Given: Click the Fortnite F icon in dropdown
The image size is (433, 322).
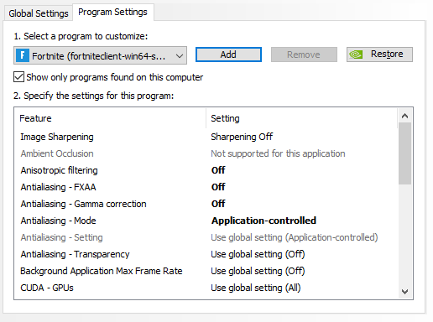Looking at the screenshot, I should point(23,55).
